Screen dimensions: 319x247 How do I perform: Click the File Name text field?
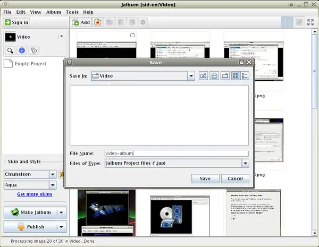[176, 153]
